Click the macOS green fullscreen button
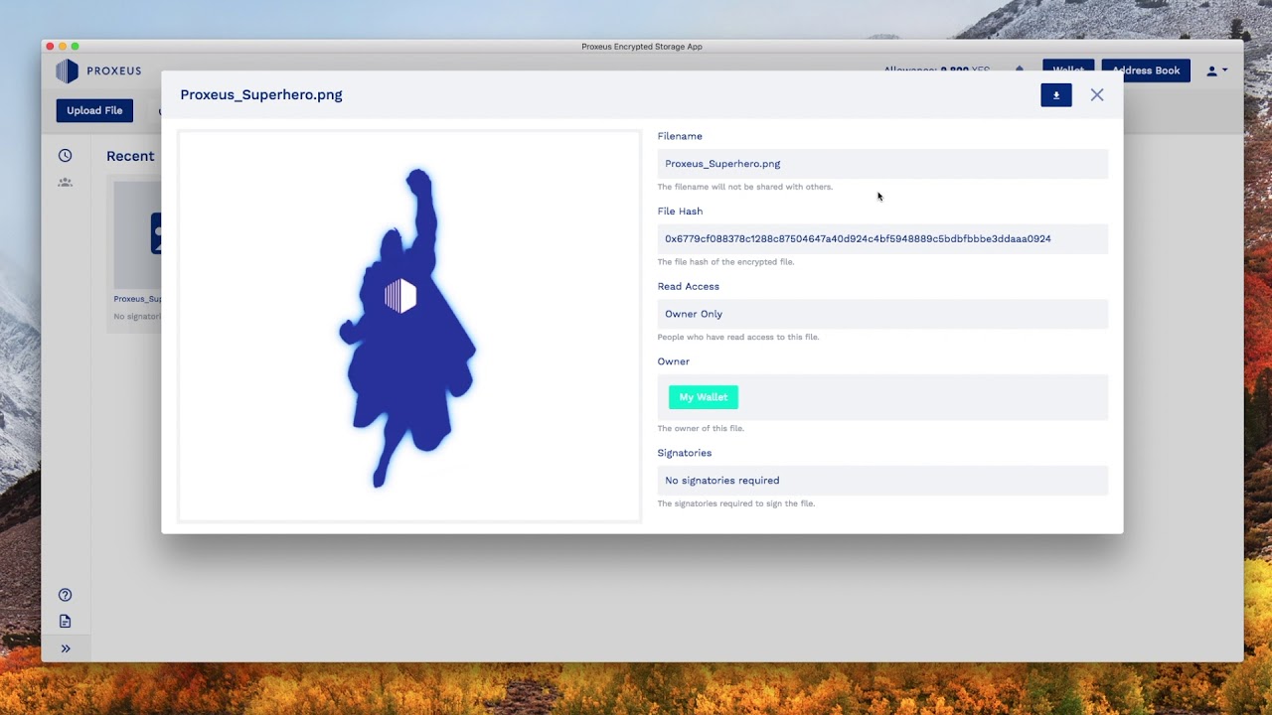Image resolution: width=1272 pixels, height=715 pixels. tap(75, 47)
